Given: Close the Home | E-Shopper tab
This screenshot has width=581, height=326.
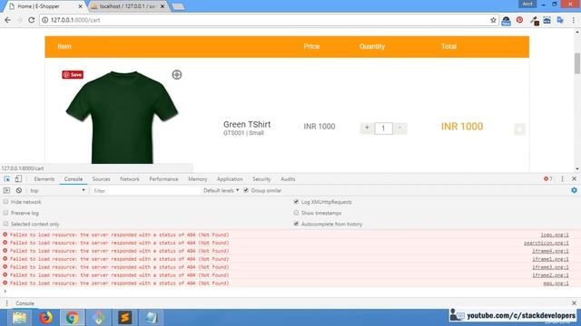Looking at the screenshot, I should (80, 6).
